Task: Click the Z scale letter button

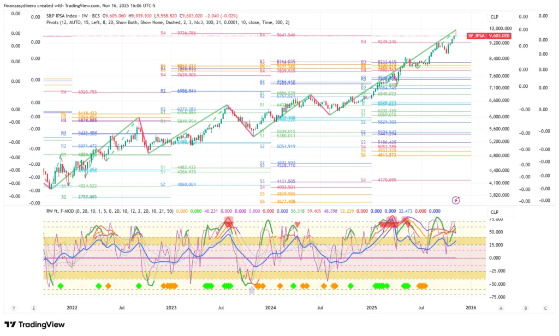Action: tap(33, 308)
